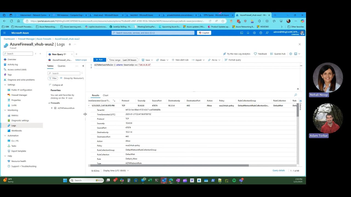Open the Export dropdown
This screenshot has width=351, height=197.
coord(198,60)
